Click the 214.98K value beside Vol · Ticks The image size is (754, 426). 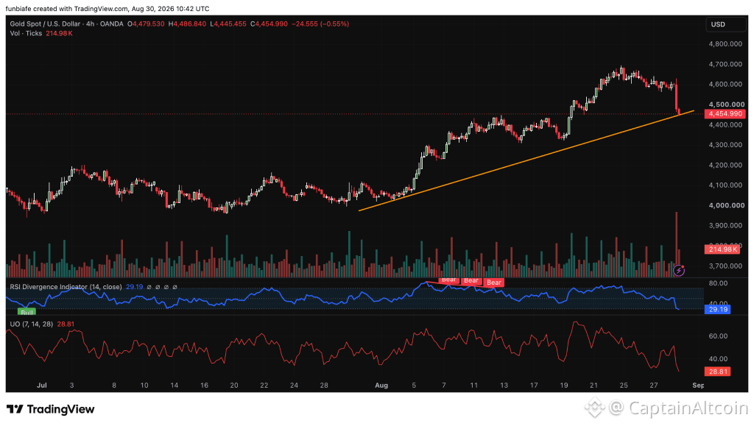[x=59, y=33]
